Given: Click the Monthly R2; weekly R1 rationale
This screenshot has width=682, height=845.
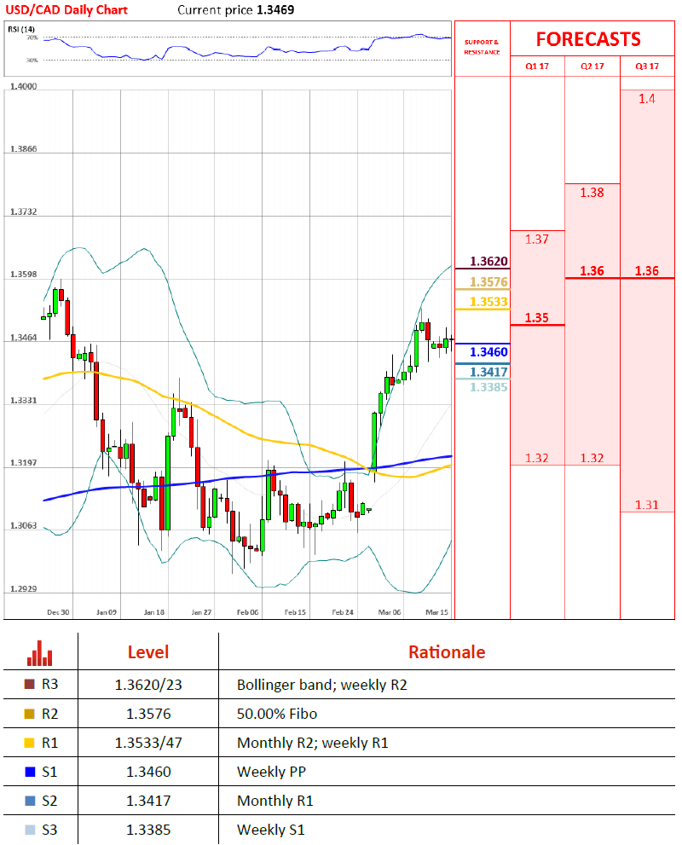Looking at the screenshot, I should tap(313, 744).
